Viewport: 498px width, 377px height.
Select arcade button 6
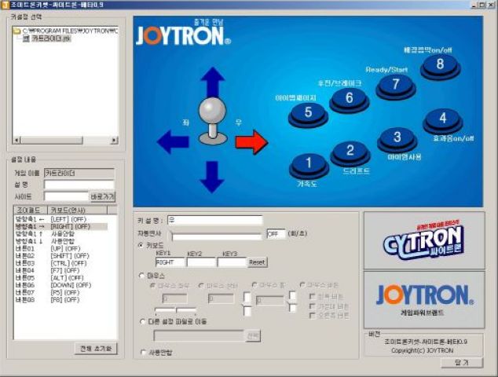click(349, 100)
